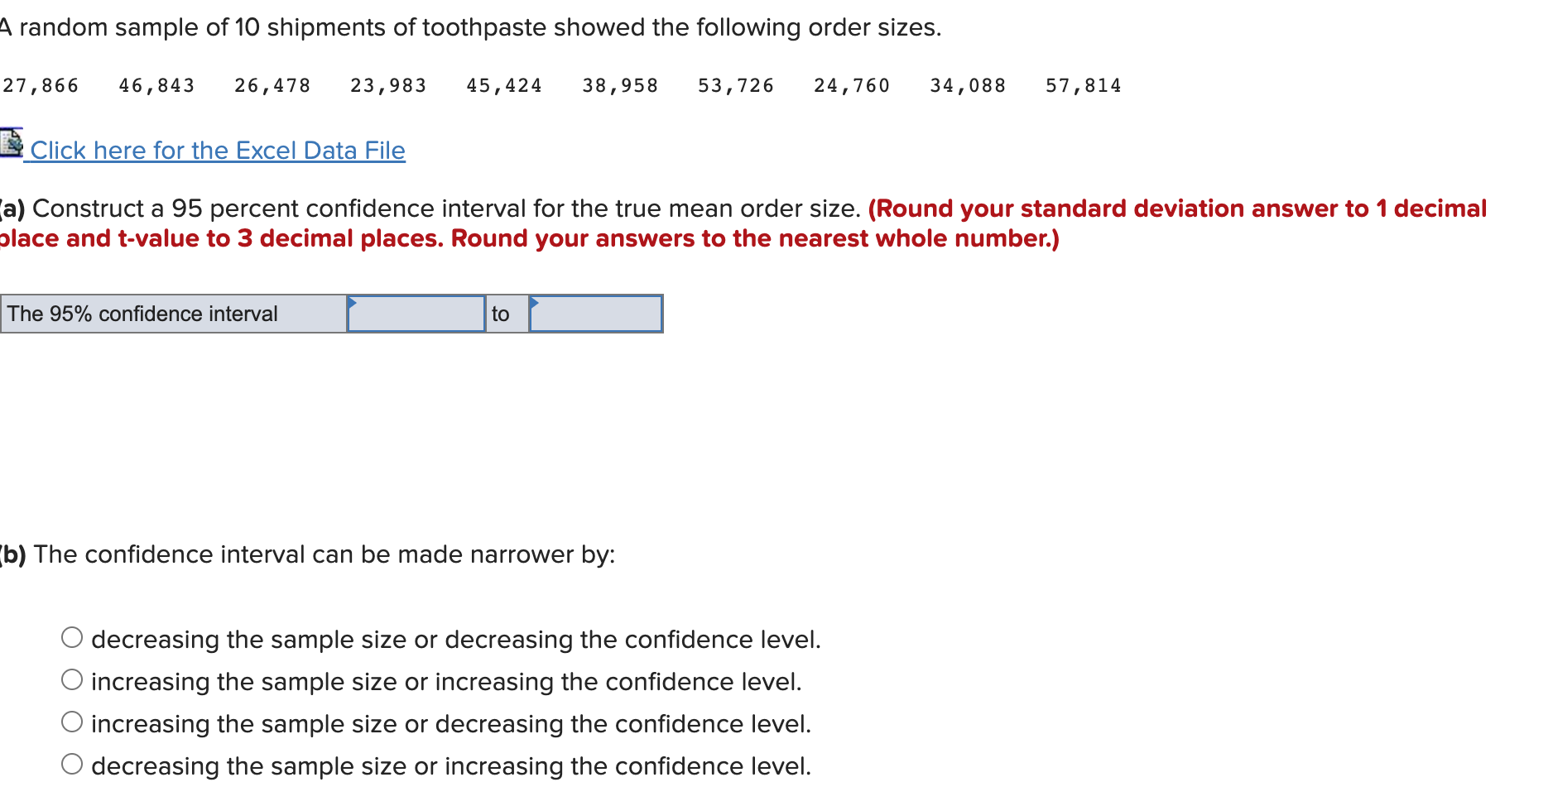Select the data value 27,866
The width and height of the screenshot is (1553, 806).
point(40,85)
